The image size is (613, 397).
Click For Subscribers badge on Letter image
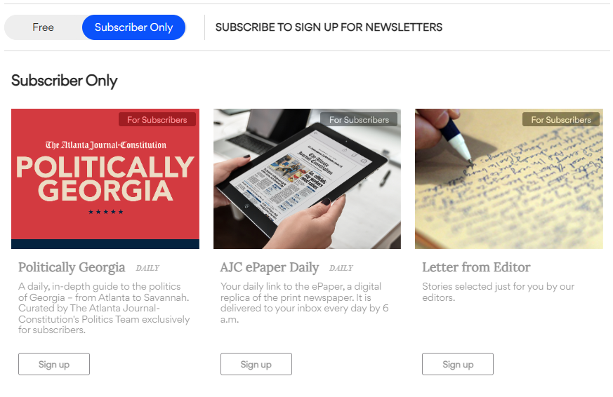tap(561, 120)
